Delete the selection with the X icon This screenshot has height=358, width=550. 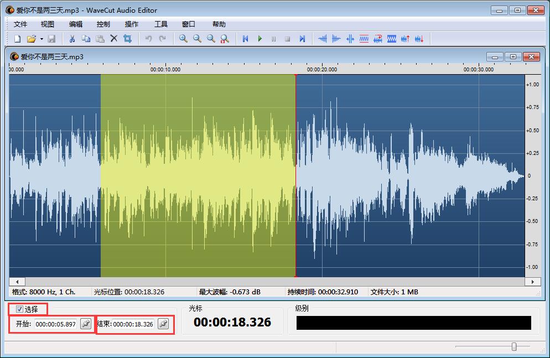(x=113, y=39)
